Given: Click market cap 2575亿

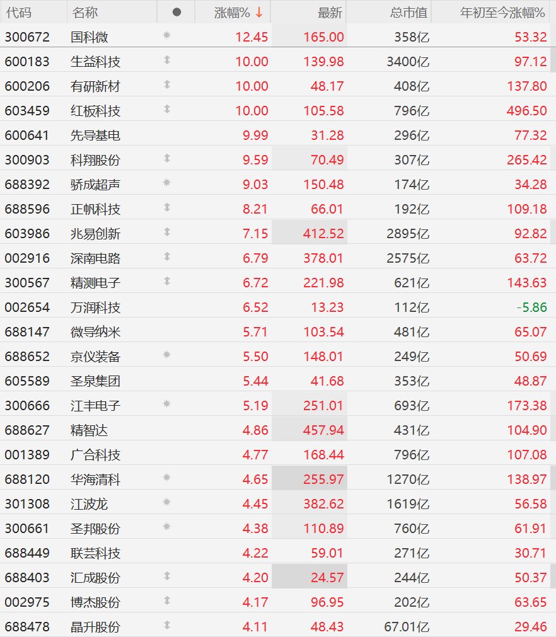Looking at the screenshot, I should click(x=408, y=258).
